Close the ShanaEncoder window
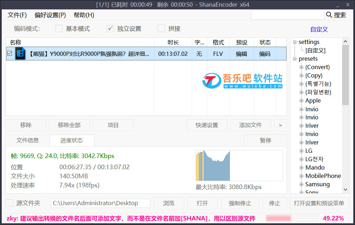 348,5
